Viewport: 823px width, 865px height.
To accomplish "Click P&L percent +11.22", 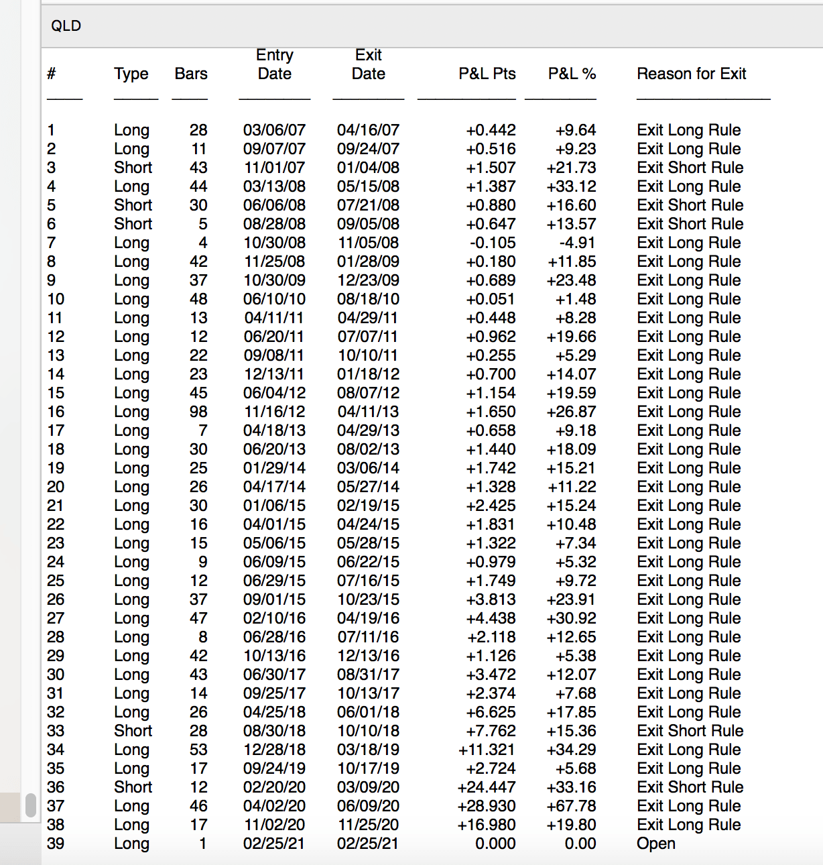I will tap(571, 487).
